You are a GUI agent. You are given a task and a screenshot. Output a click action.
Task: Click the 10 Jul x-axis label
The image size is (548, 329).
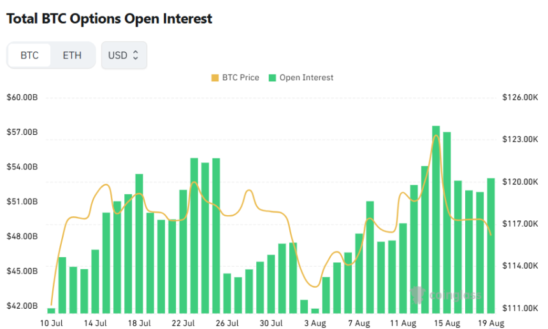coord(52,323)
